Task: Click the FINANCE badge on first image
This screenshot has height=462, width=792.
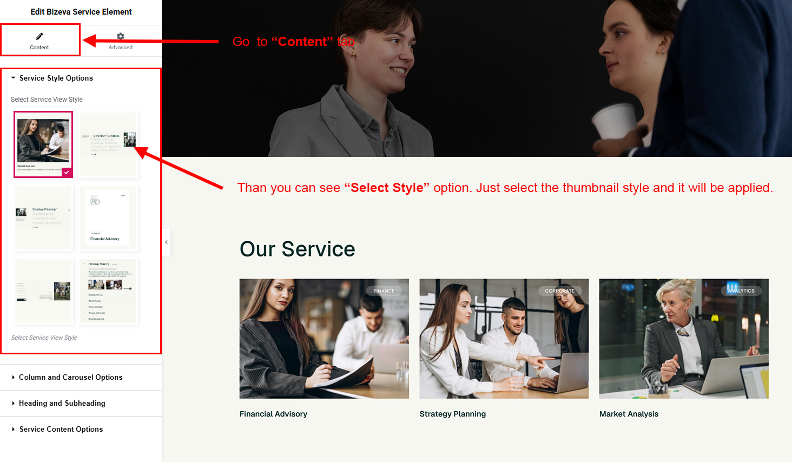Action: (384, 291)
